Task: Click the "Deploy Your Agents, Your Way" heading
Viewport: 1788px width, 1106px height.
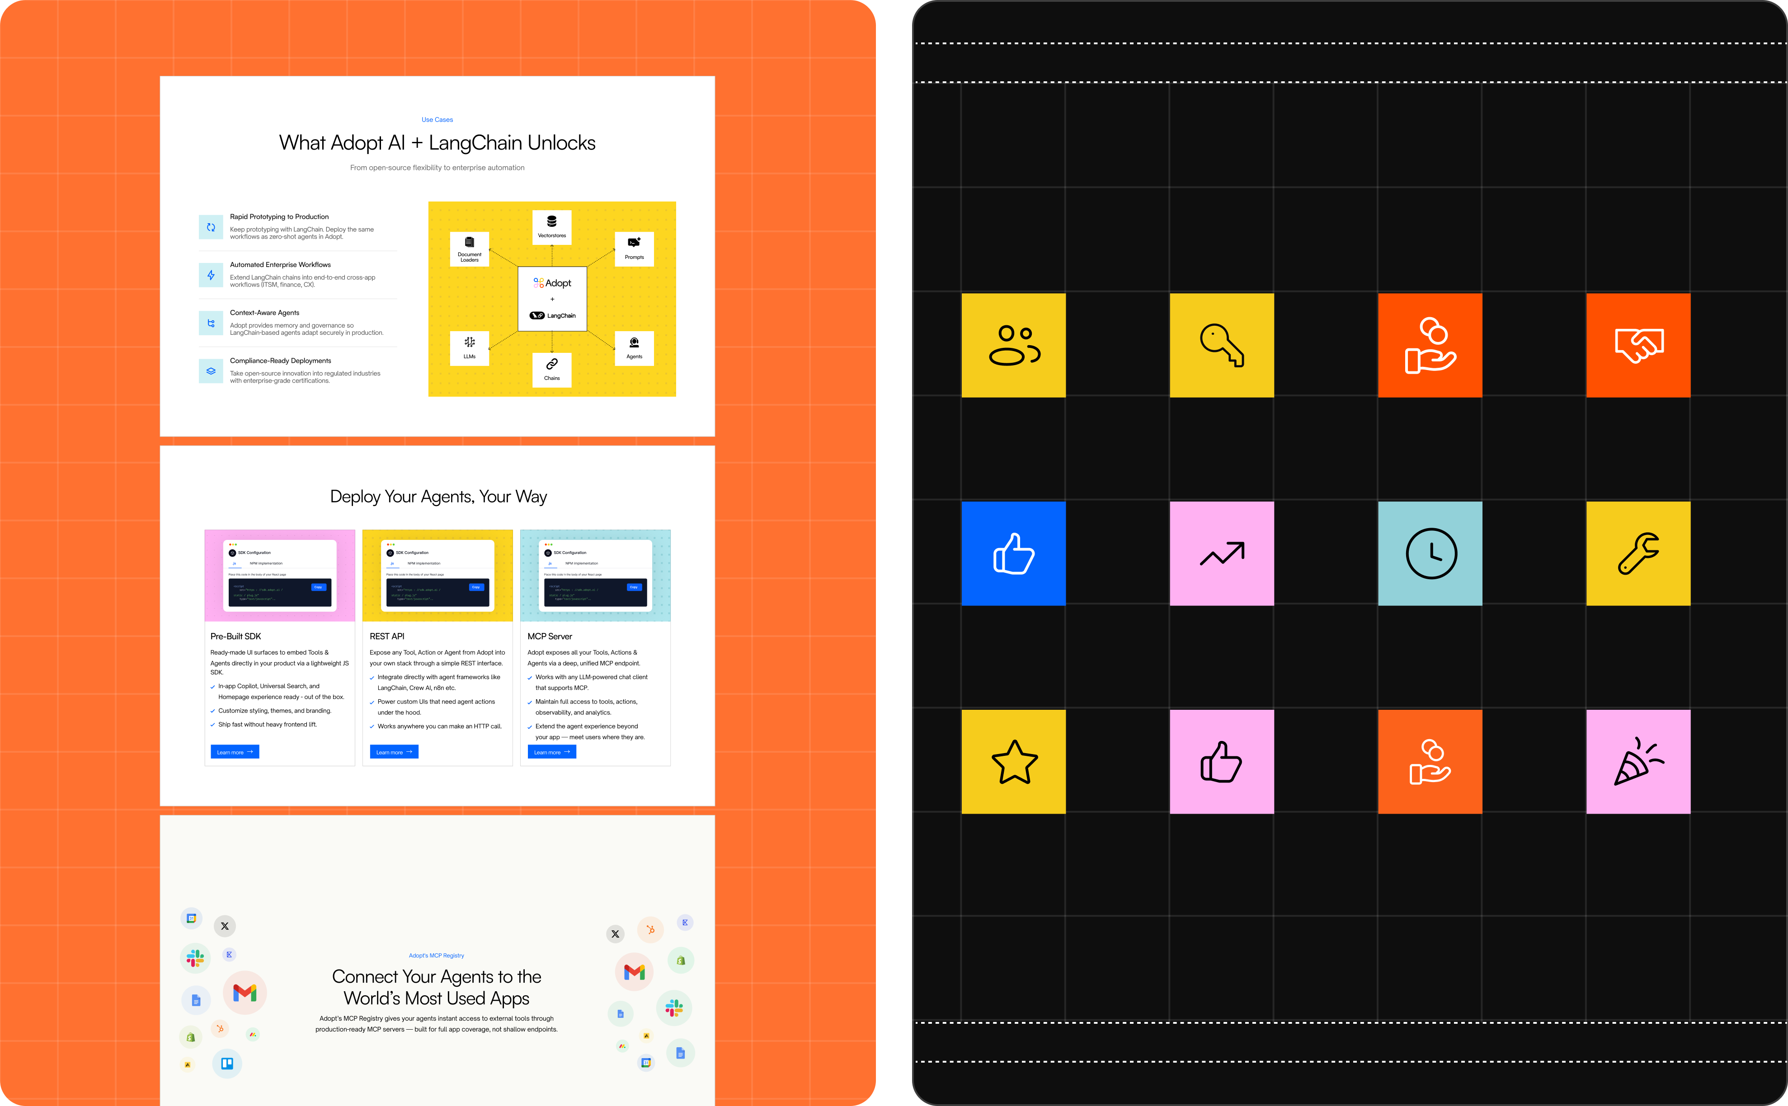Action: 438,497
